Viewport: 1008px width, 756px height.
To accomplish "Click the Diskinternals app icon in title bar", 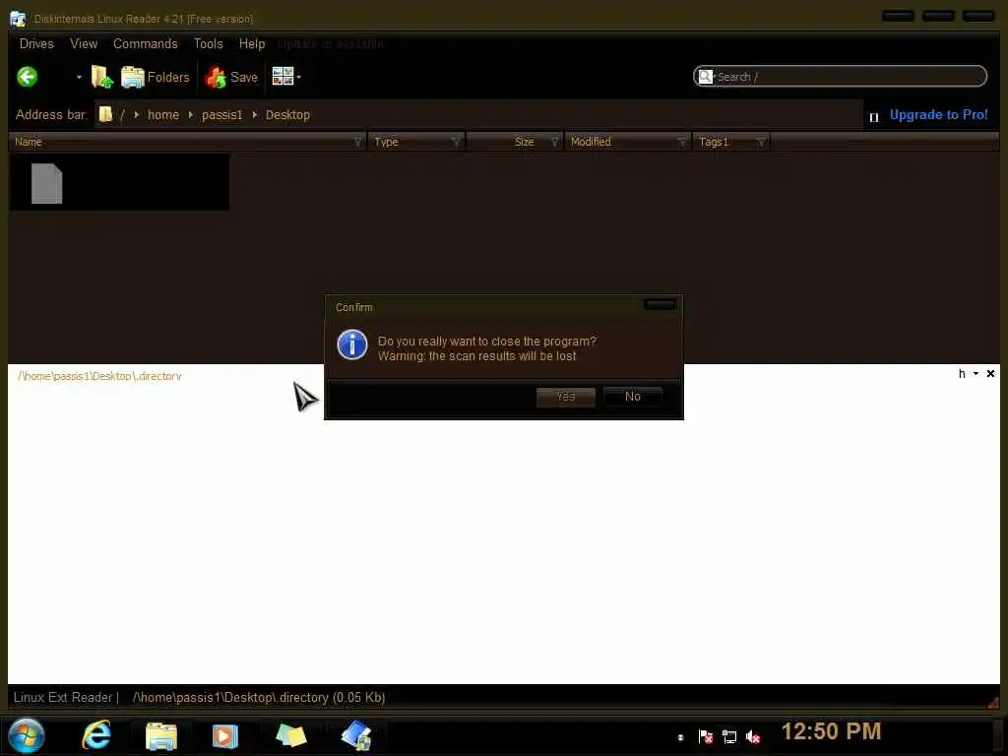I will coord(18,19).
